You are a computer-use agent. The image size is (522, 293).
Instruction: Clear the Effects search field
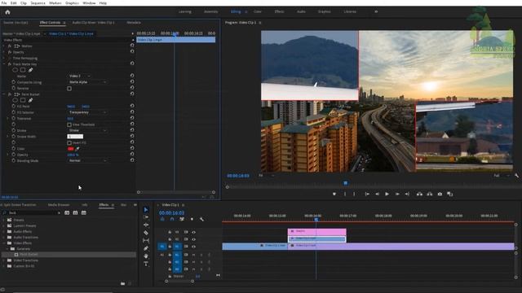point(59,213)
